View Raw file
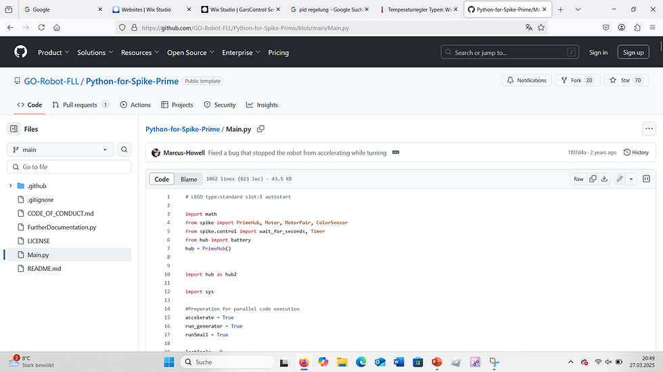663x372 pixels. pyautogui.click(x=578, y=179)
